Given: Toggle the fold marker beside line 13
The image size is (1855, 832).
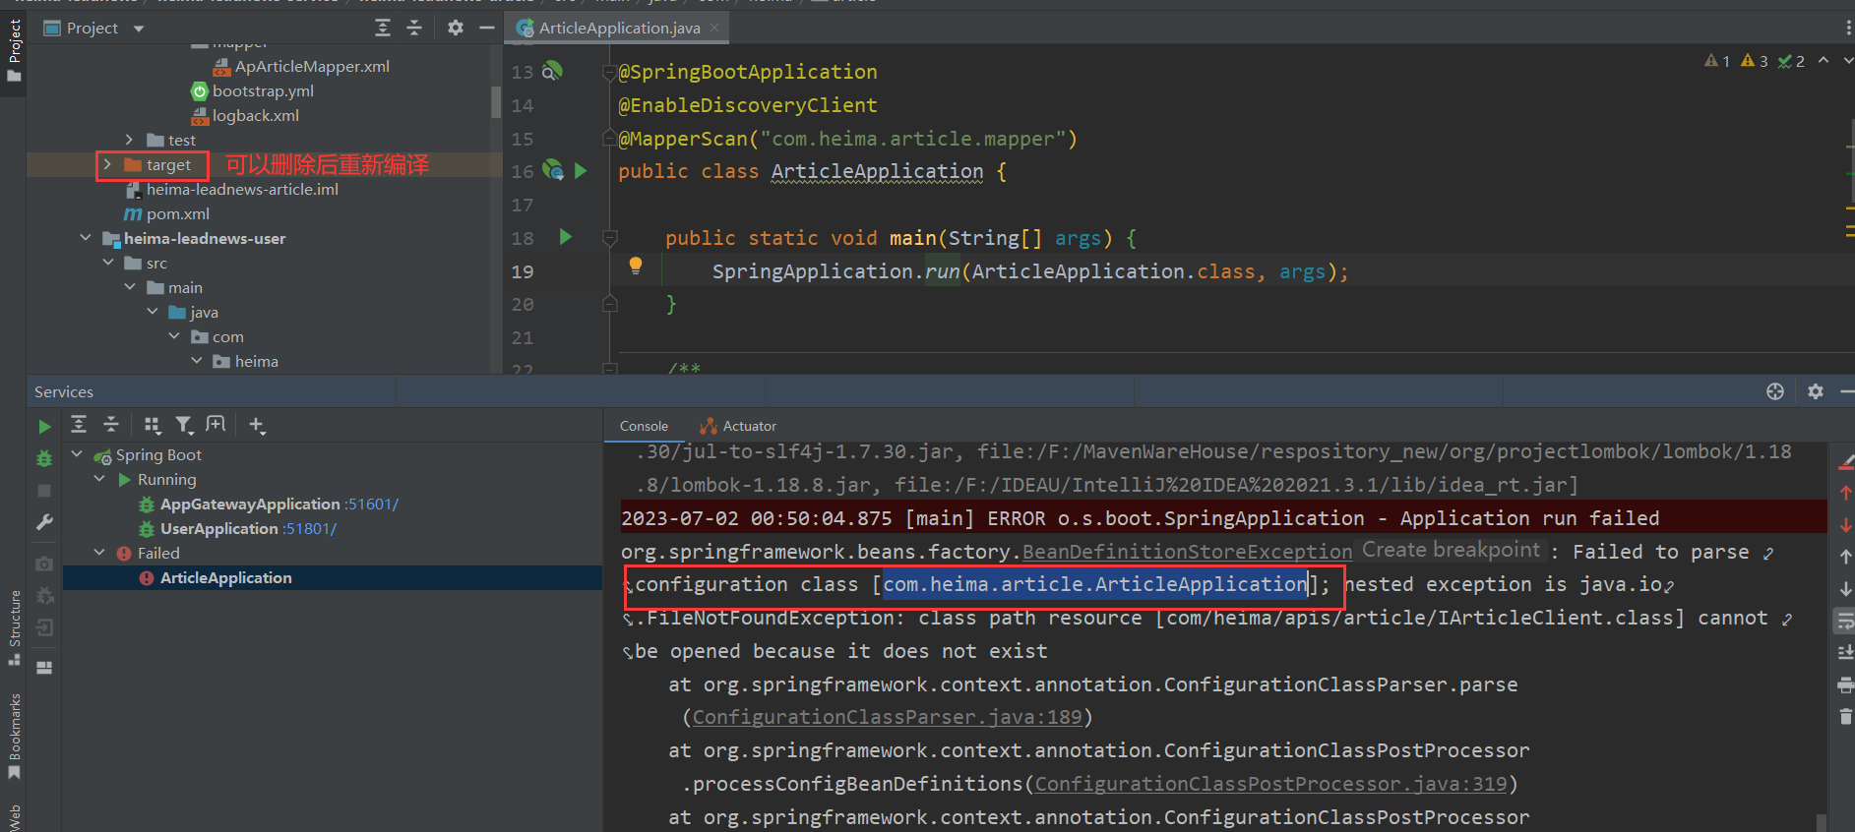Looking at the screenshot, I should [610, 72].
